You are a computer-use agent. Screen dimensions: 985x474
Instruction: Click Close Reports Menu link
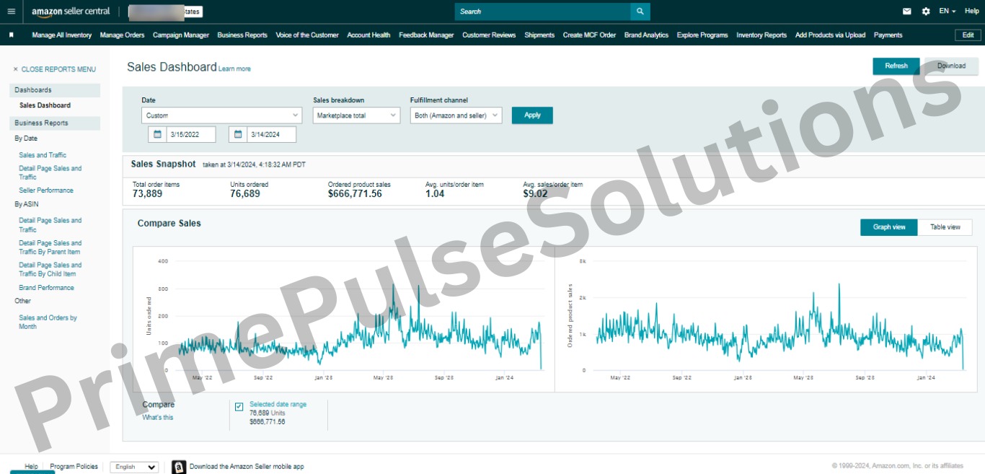tap(58, 69)
